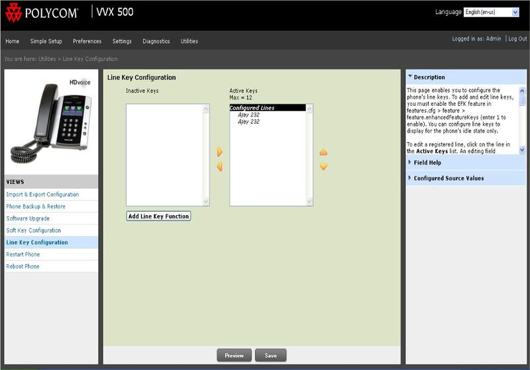
Task: Open the Language dropdown
Action: (x=491, y=12)
